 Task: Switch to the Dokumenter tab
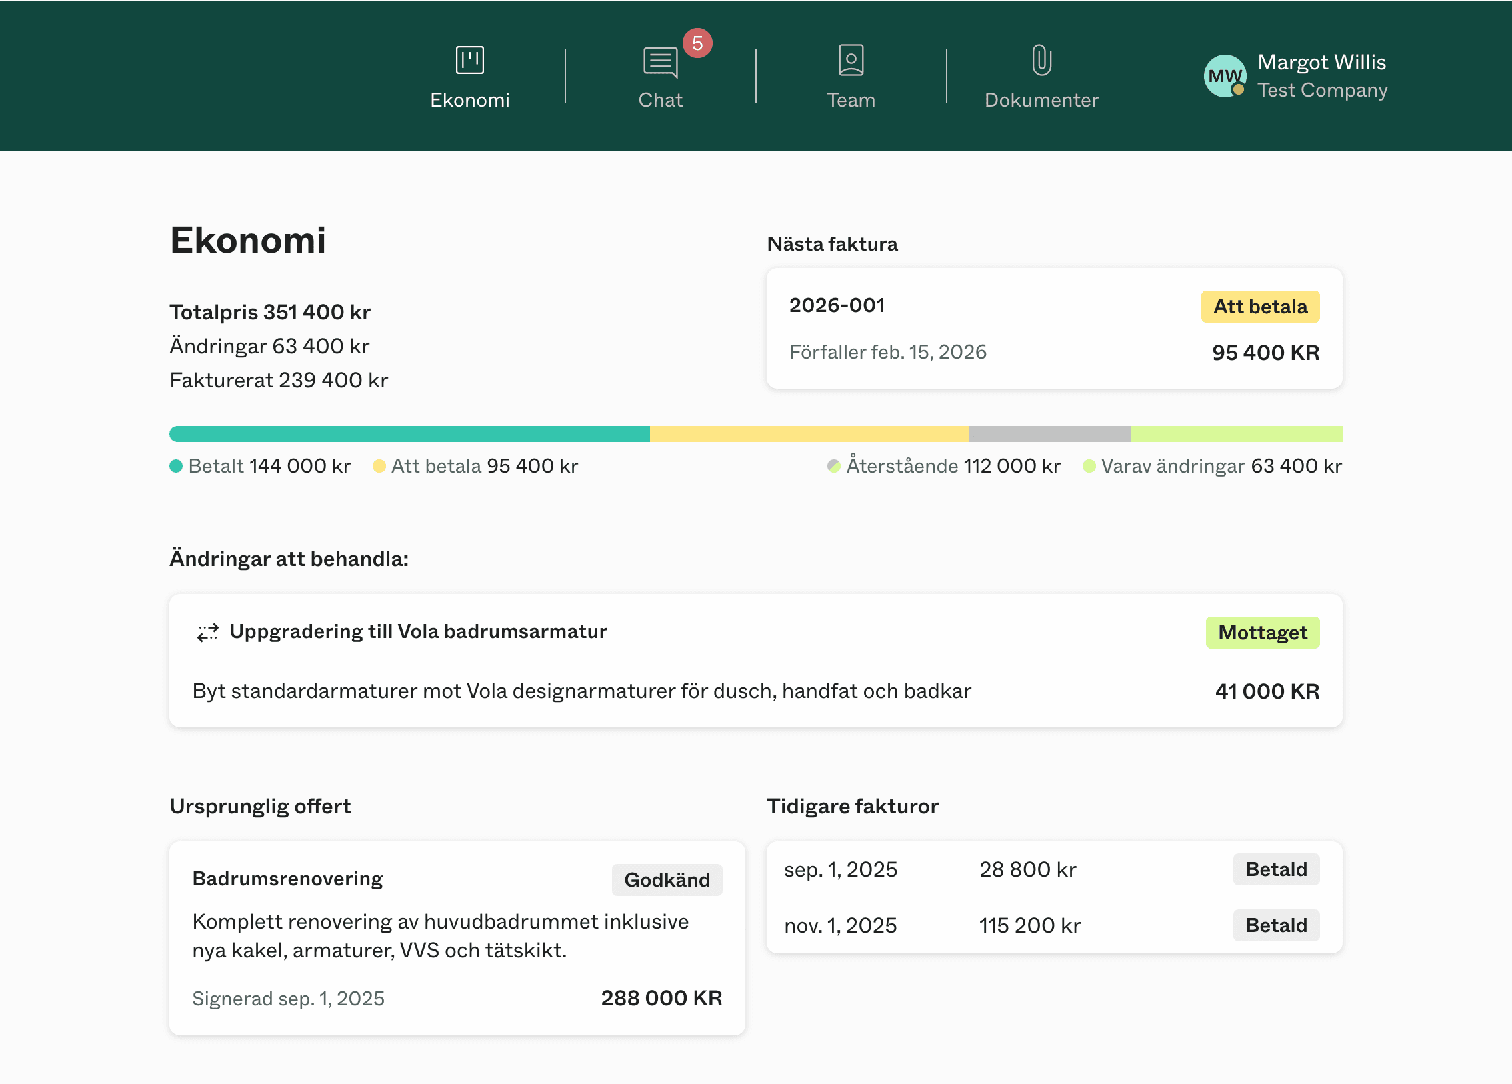(x=1041, y=100)
